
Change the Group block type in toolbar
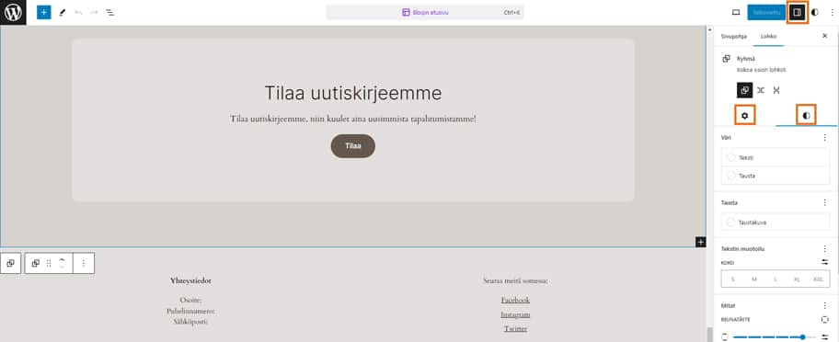35,263
